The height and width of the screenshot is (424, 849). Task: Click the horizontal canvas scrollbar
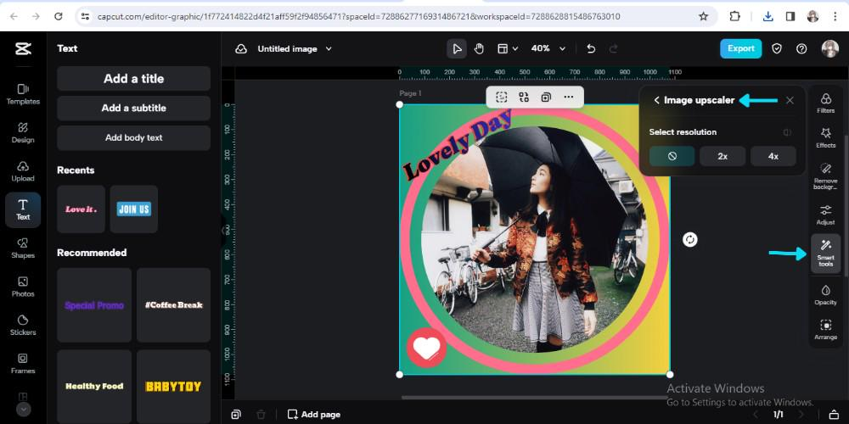point(535,398)
